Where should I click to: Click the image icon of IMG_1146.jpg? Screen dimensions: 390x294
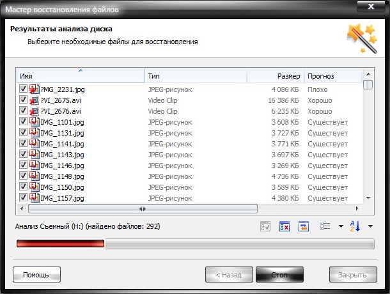[x=35, y=166]
